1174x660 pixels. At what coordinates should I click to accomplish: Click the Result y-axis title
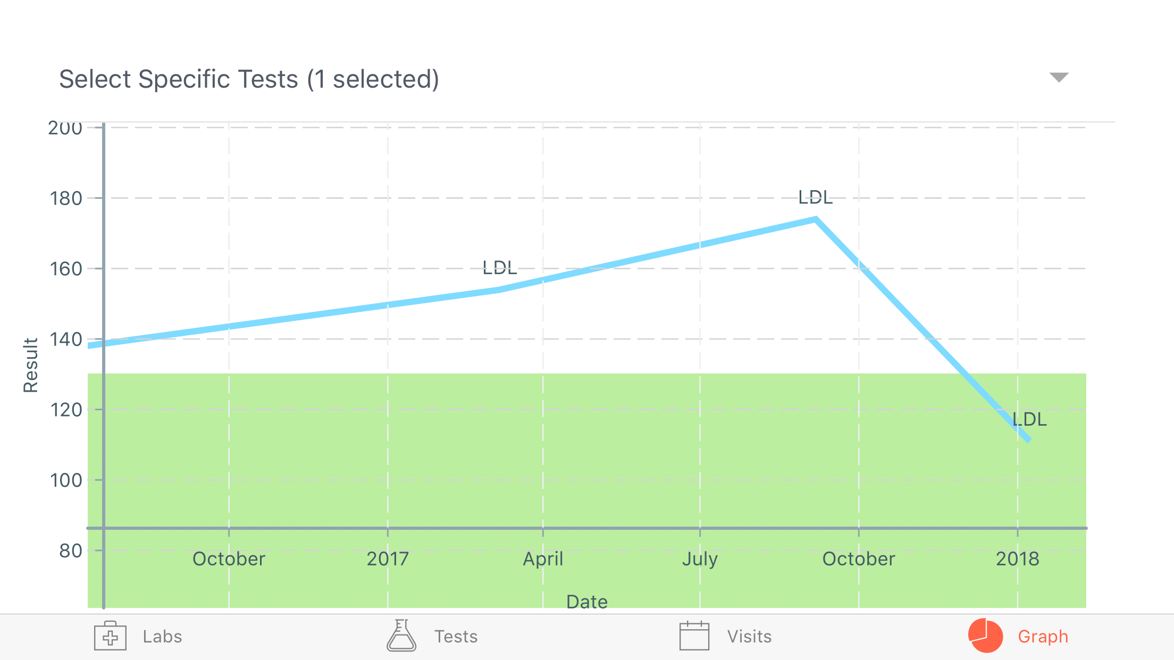[x=31, y=365]
